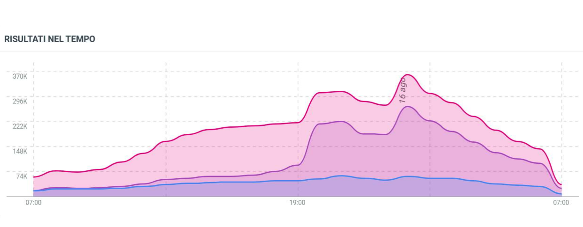
Task: Click the purple line's end point at right
Action: 561,189
